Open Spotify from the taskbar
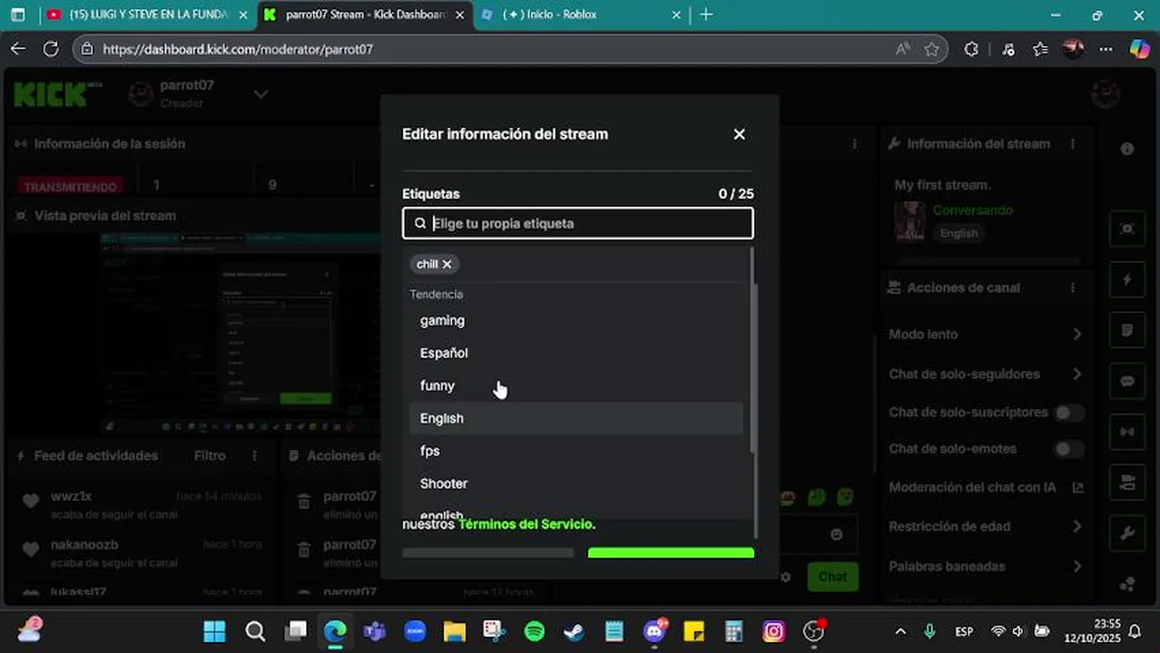Image resolution: width=1160 pixels, height=653 pixels. point(535,631)
